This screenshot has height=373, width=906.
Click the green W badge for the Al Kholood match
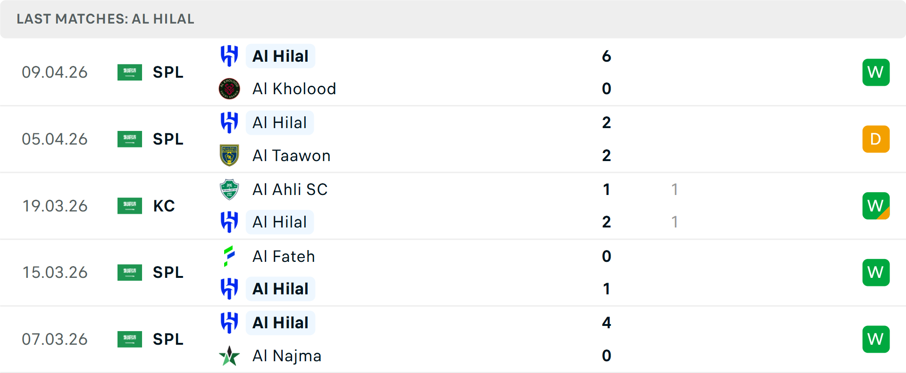pos(876,72)
